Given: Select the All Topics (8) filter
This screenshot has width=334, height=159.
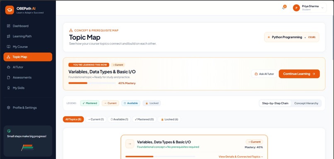Looking at the screenshot, I should pyautogui.click(x=73, y=119).
